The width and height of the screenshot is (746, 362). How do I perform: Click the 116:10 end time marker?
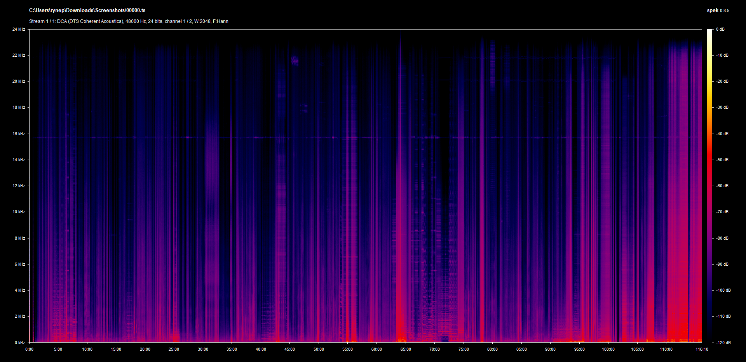[x=702, y=349]
